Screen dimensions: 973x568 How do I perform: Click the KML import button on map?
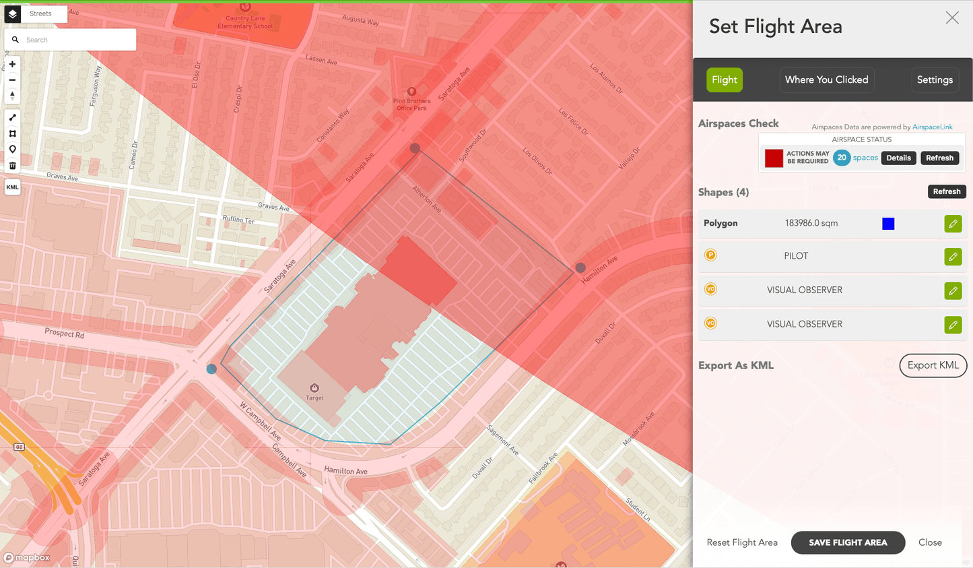click(12, 187)
